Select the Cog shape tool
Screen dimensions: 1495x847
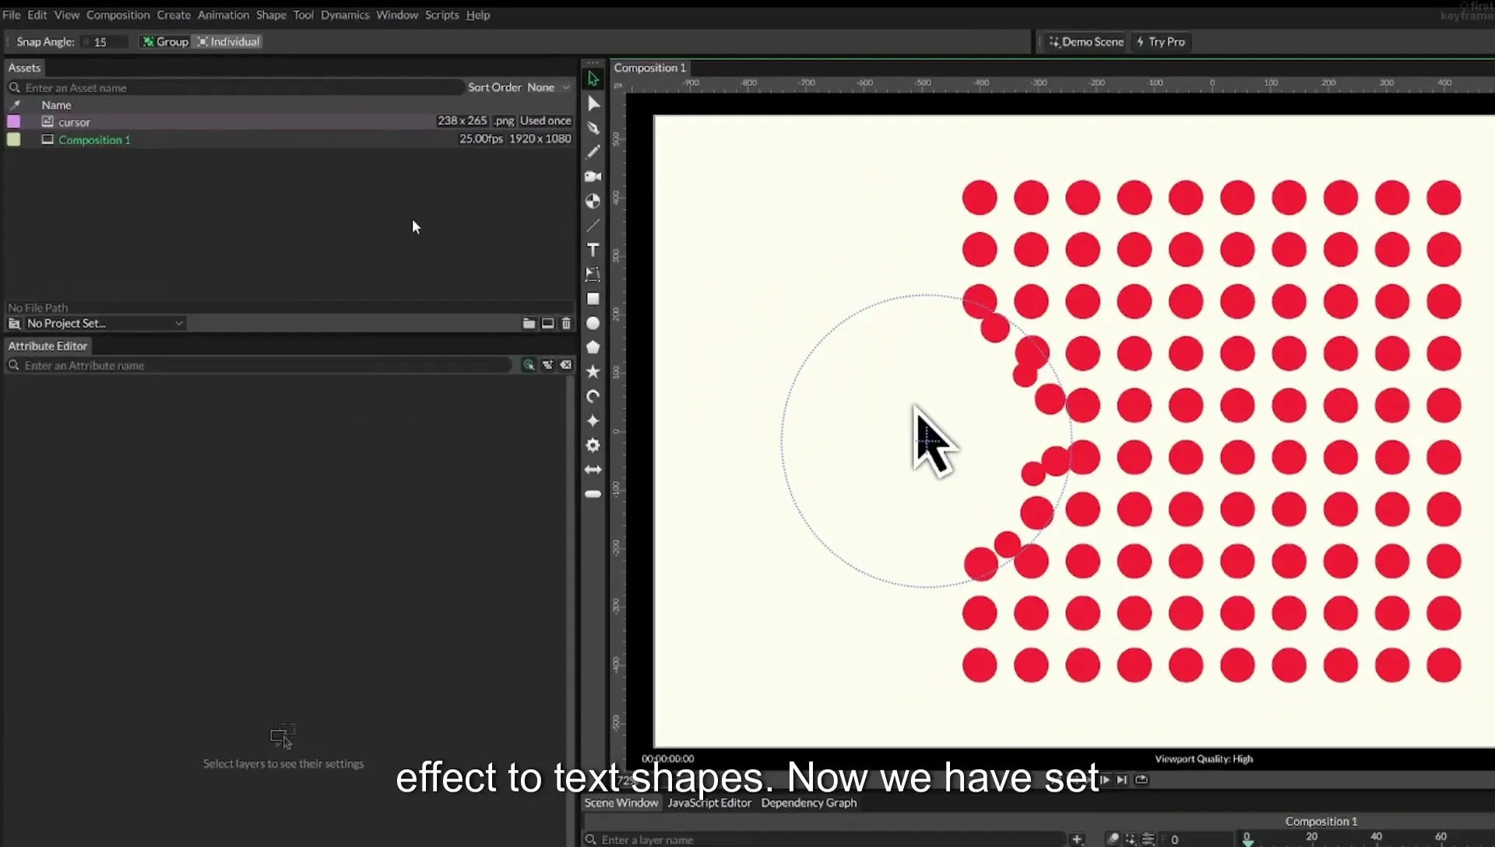593,445
